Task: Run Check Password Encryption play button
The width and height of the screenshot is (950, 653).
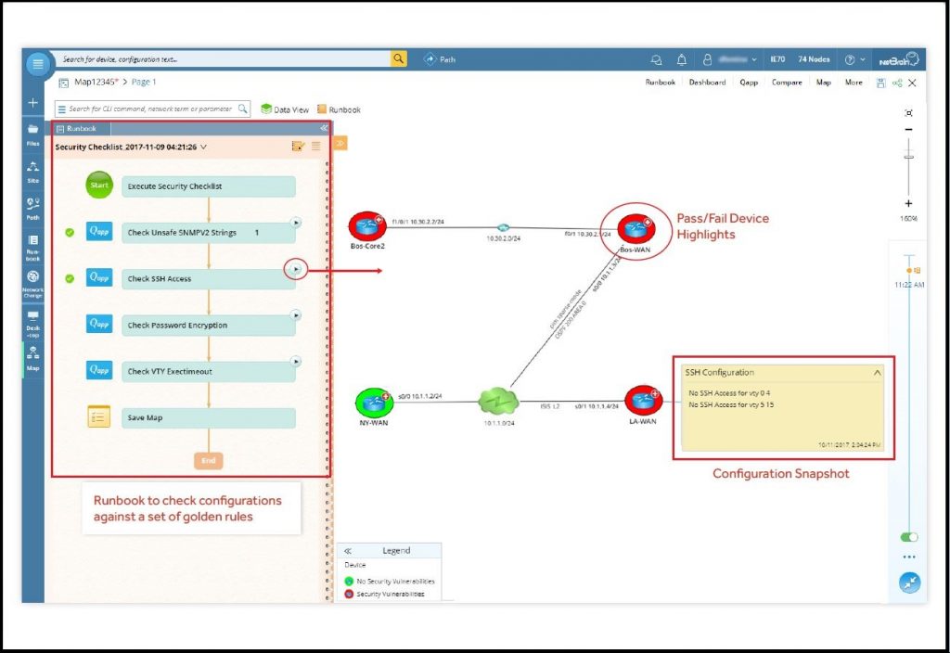Action: click(295, 315)
